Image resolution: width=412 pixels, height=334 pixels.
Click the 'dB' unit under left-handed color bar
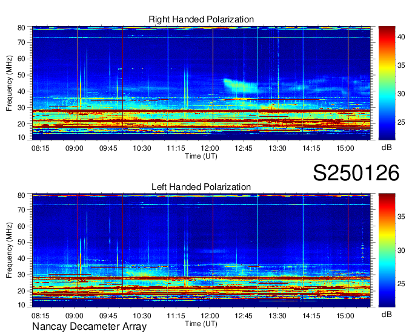387,315
